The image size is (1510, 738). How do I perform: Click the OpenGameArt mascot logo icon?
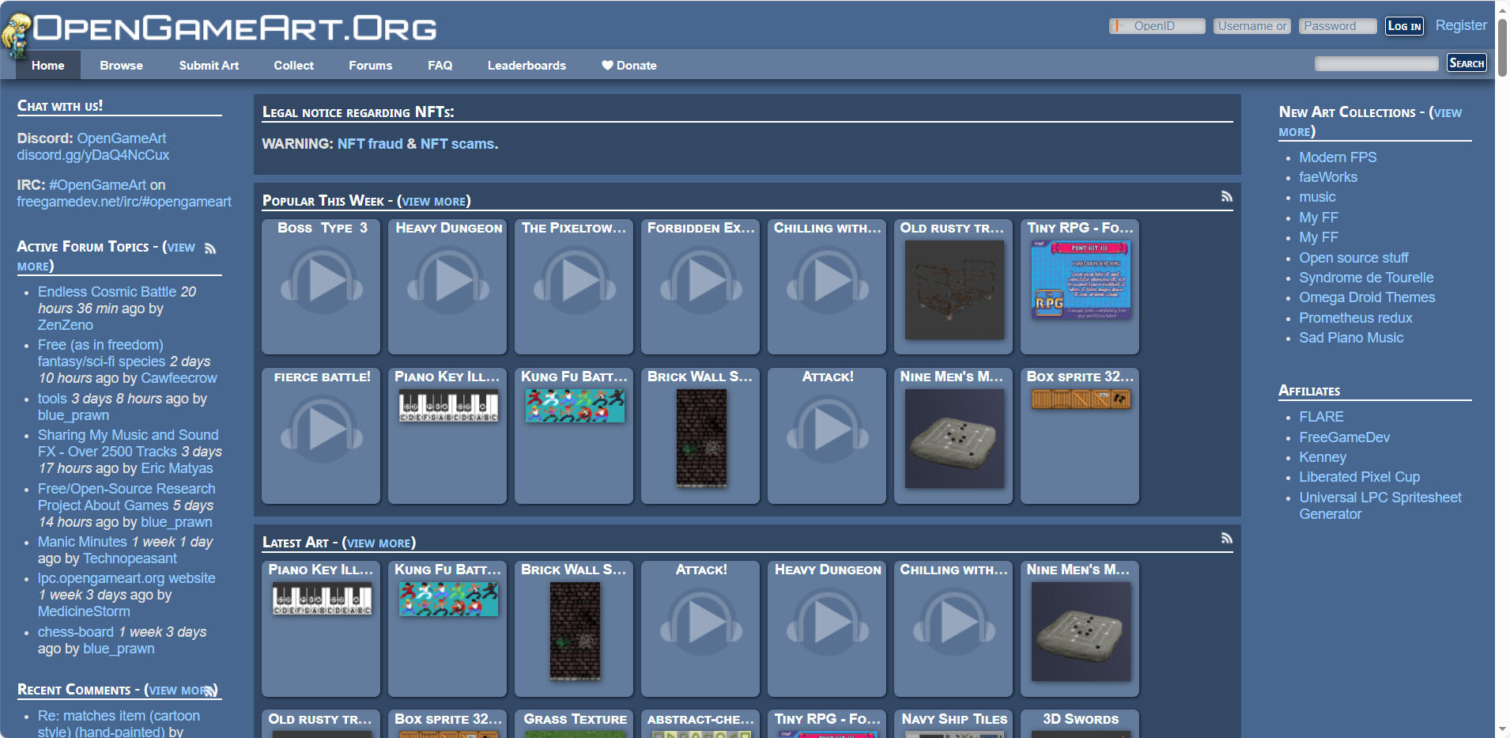(x=15, y=36)
